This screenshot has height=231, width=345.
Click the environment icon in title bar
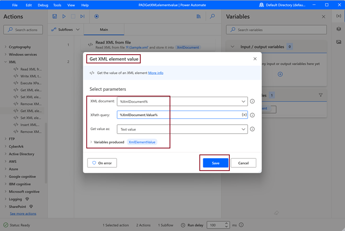261,5
